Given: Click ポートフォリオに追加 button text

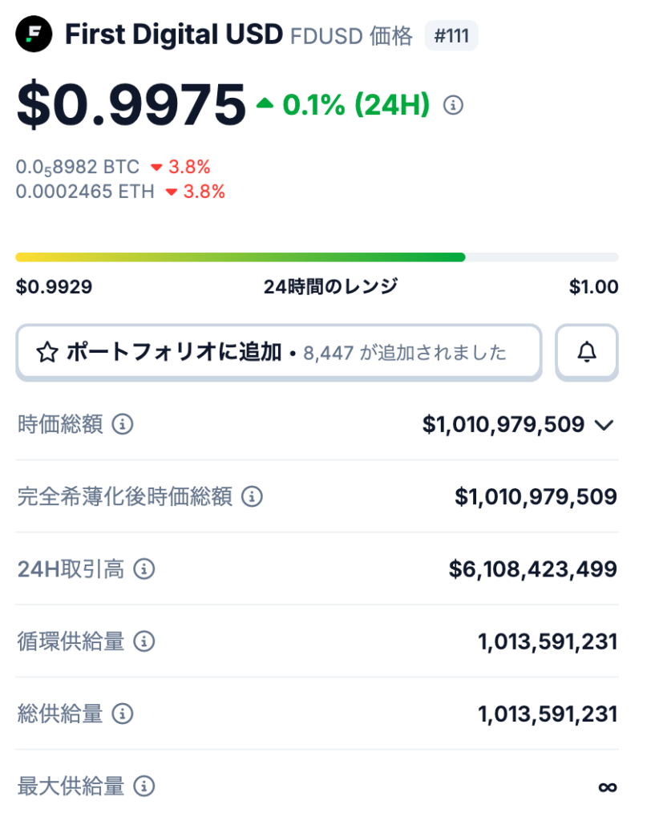Looking at the screenshot, I should pos(173,352).
